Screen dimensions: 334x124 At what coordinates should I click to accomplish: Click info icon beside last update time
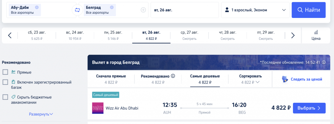click(x=324, y=62)
